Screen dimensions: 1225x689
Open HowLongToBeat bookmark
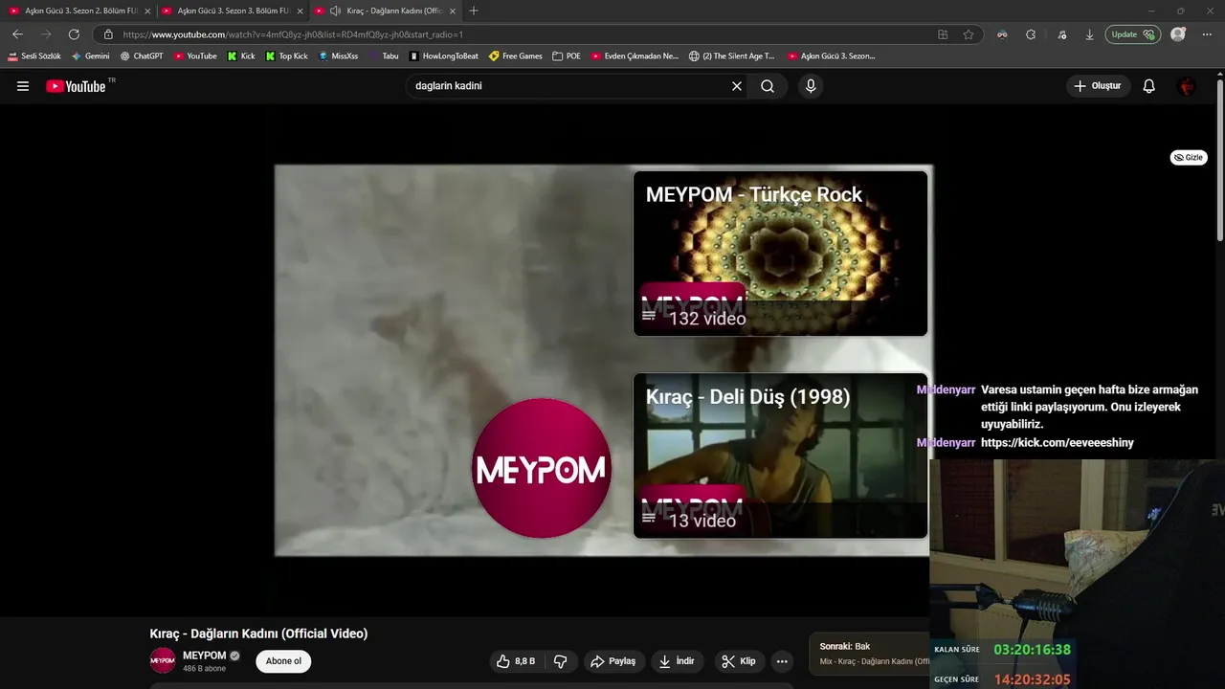coord(444,56)
